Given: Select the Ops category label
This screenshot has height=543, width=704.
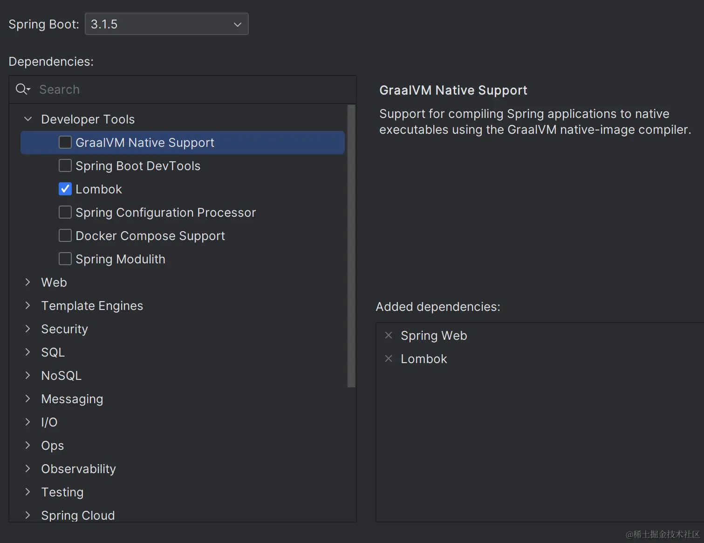Looking at the screenshot, I should click(53, 446).
